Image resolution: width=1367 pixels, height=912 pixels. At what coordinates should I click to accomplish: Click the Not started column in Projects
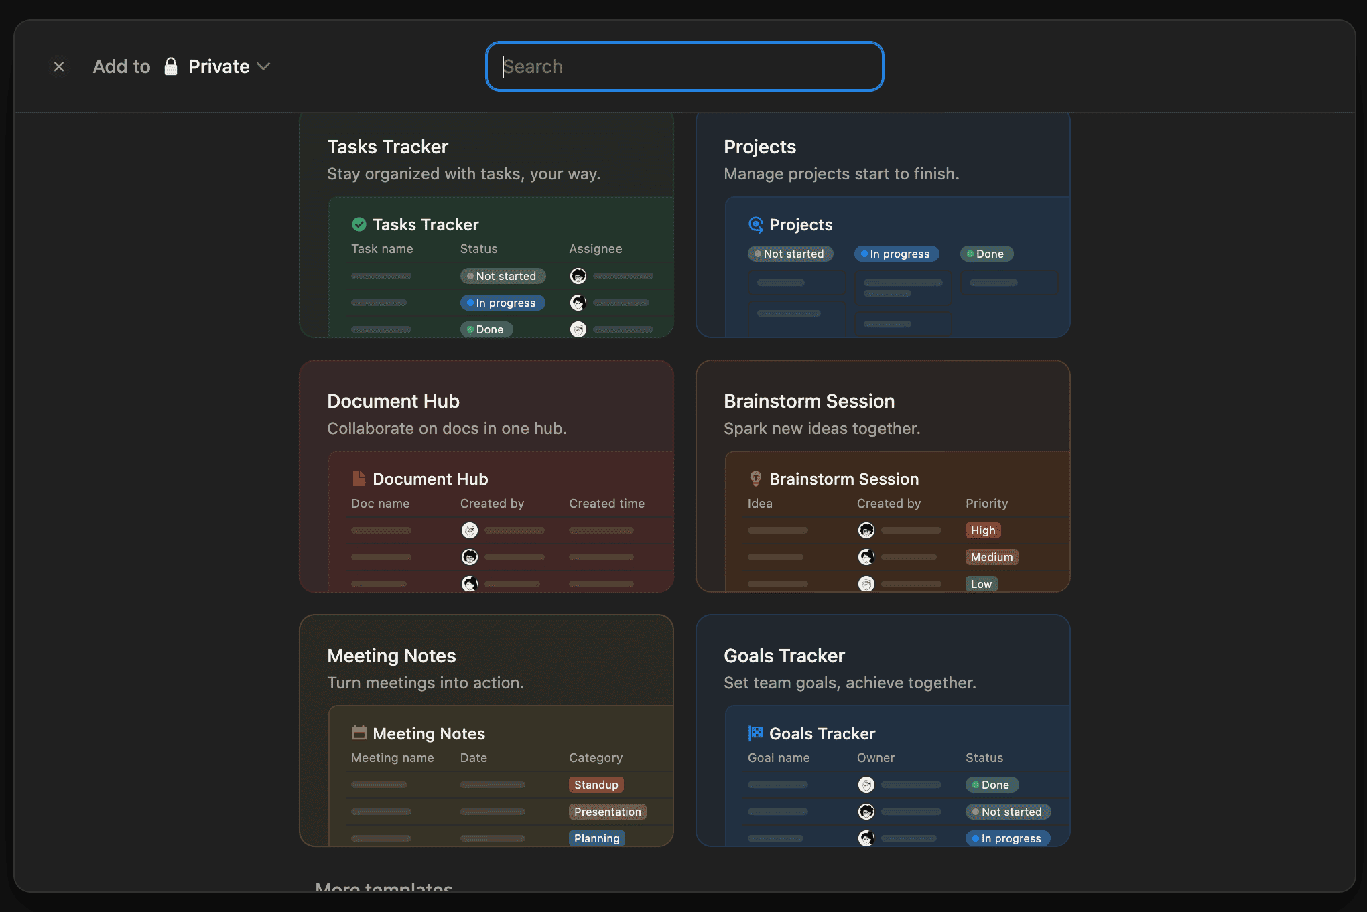(791, 254)
